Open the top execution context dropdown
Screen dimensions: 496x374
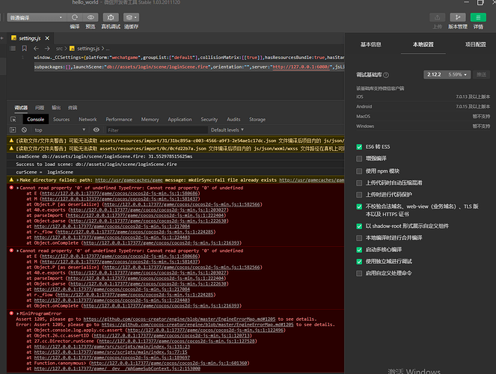[59, 130]
